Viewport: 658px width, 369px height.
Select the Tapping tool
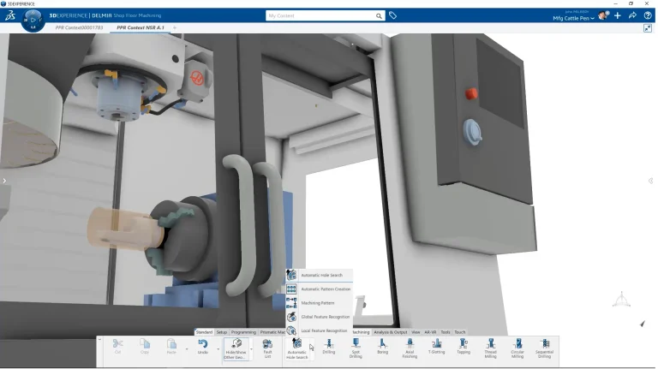pos(464,344)
